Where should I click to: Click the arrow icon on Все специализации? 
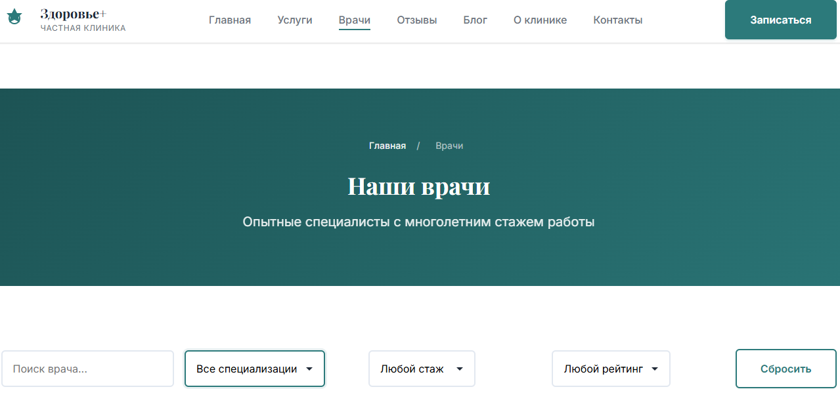(x=309, y=369)
